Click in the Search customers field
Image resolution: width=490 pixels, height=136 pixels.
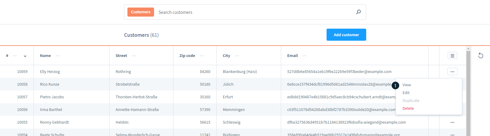pyautogui.click(x=254, y=12)
